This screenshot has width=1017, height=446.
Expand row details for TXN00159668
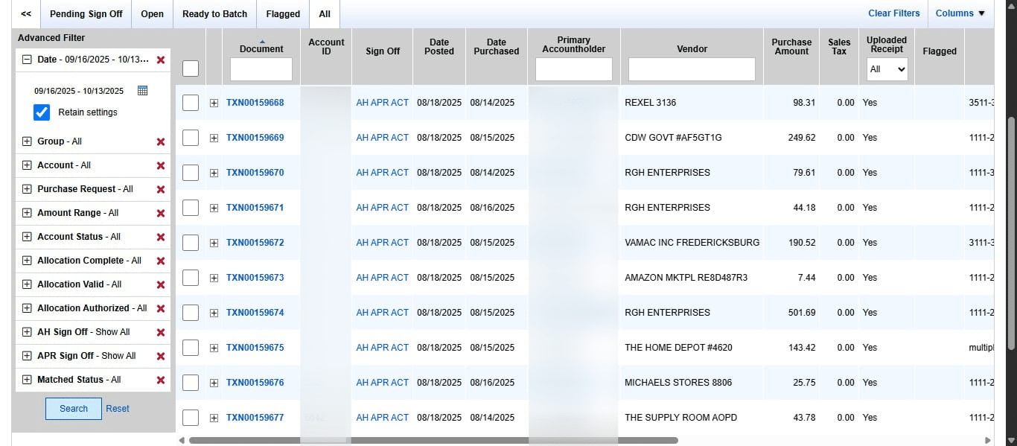click(x=214, y=103)
